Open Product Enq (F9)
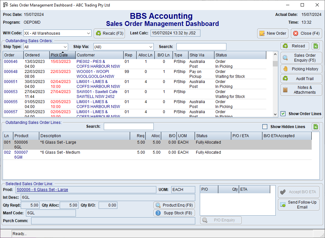 click(174, 205)
